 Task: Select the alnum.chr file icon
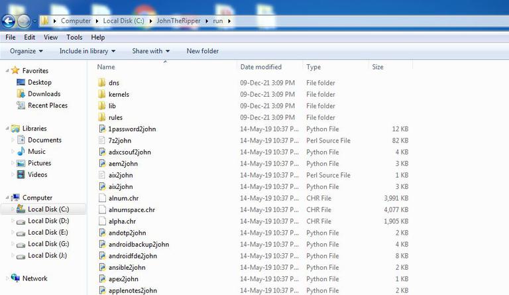pos(102,198)
